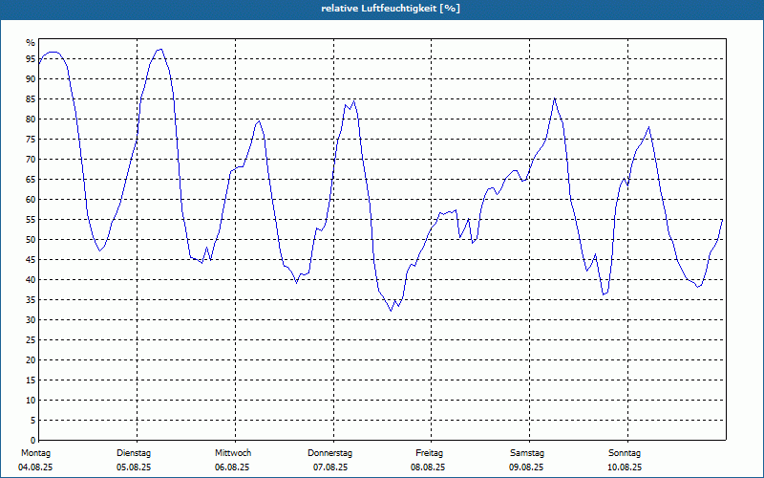
Task: Click the y-axis value '85'
Action: pos(31,99)
